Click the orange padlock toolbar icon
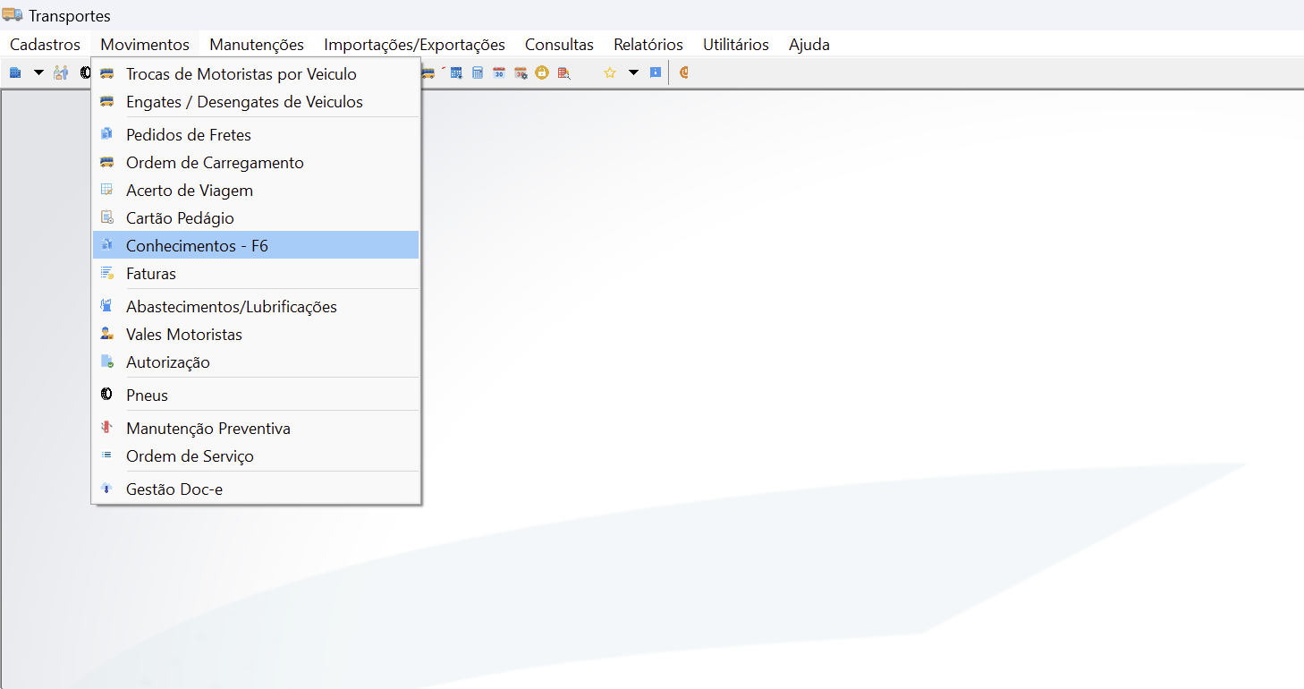 [542, 72]
